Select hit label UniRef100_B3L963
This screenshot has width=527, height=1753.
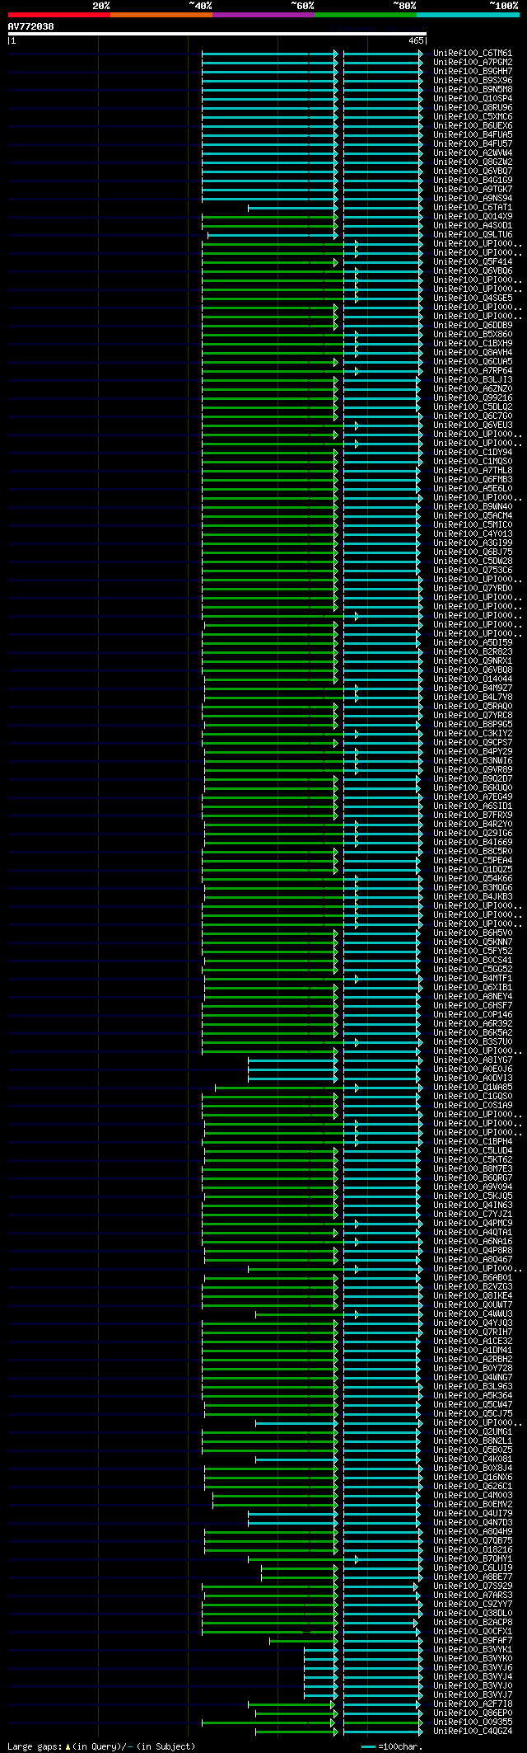473,1386
